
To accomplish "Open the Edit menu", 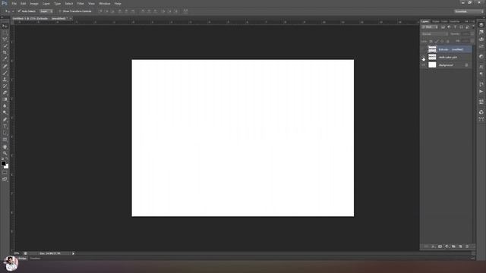I will click(x=24, y=4).
